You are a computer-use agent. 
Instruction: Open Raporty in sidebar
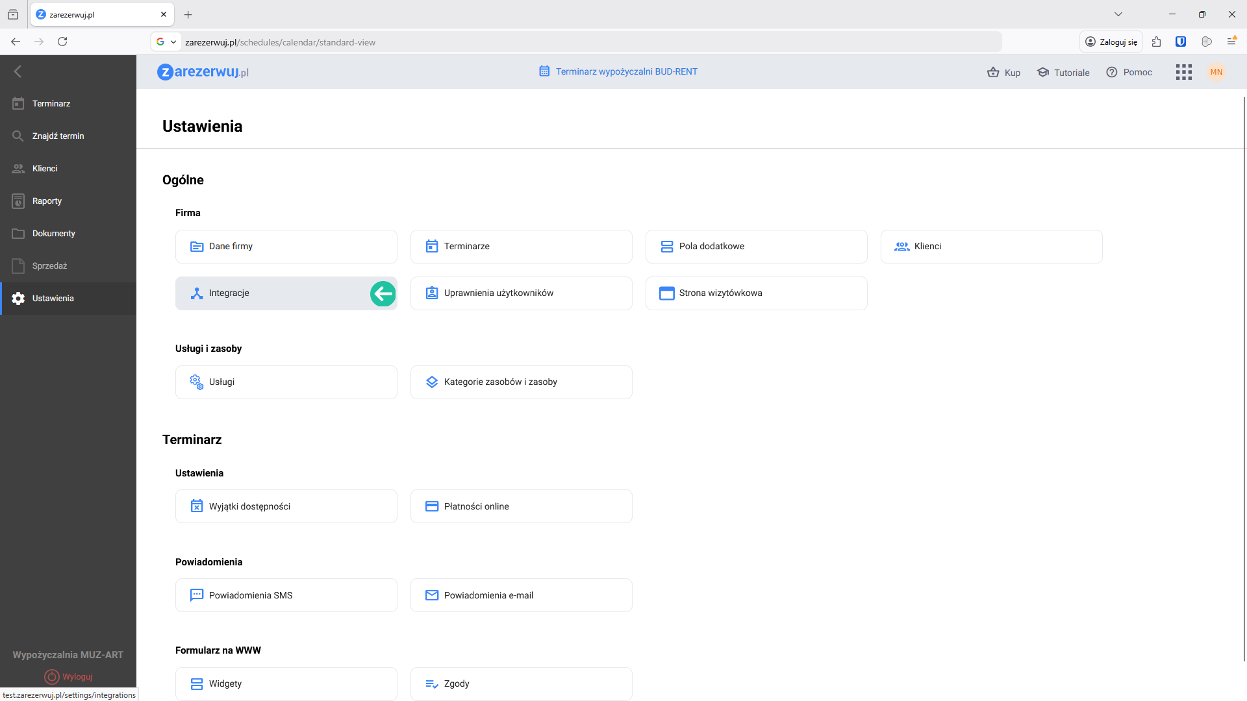(x=47, y=201)
